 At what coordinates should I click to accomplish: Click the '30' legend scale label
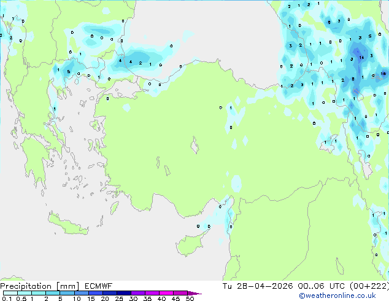133,299
